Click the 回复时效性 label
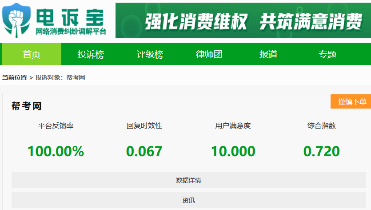This screenshot has width=371, height=210. (x=144, y=125)
